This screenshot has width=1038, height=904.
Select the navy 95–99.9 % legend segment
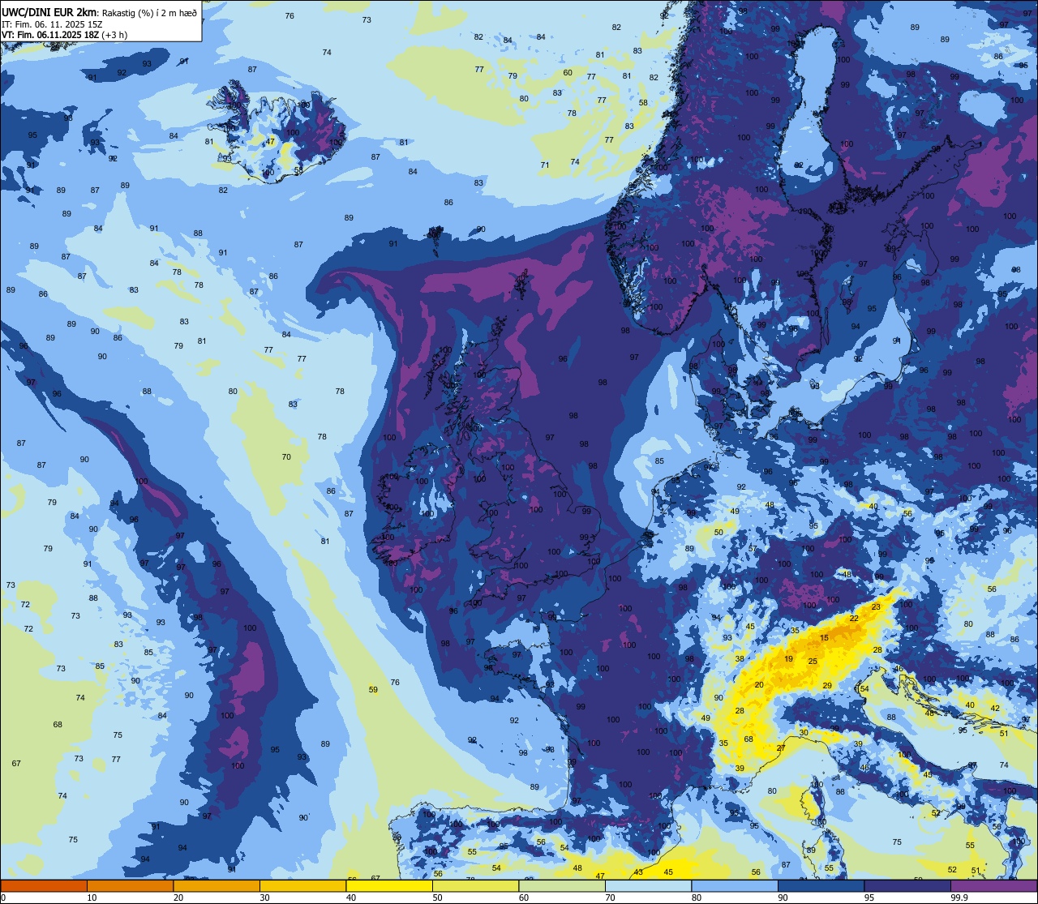tap(907, 885)
